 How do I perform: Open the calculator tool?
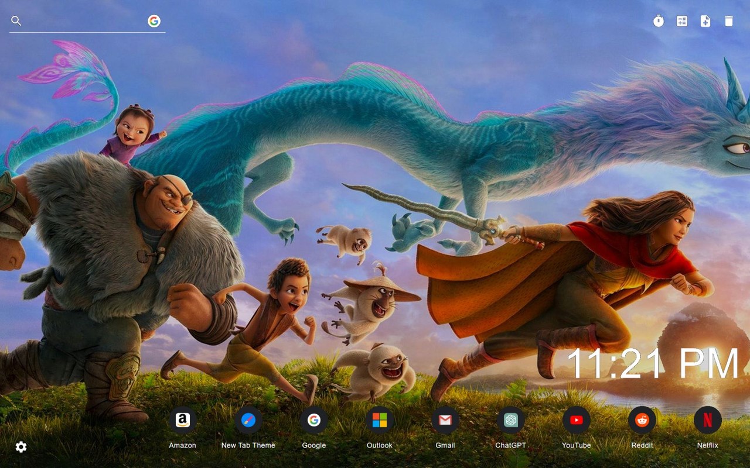[x=682, y=21]
